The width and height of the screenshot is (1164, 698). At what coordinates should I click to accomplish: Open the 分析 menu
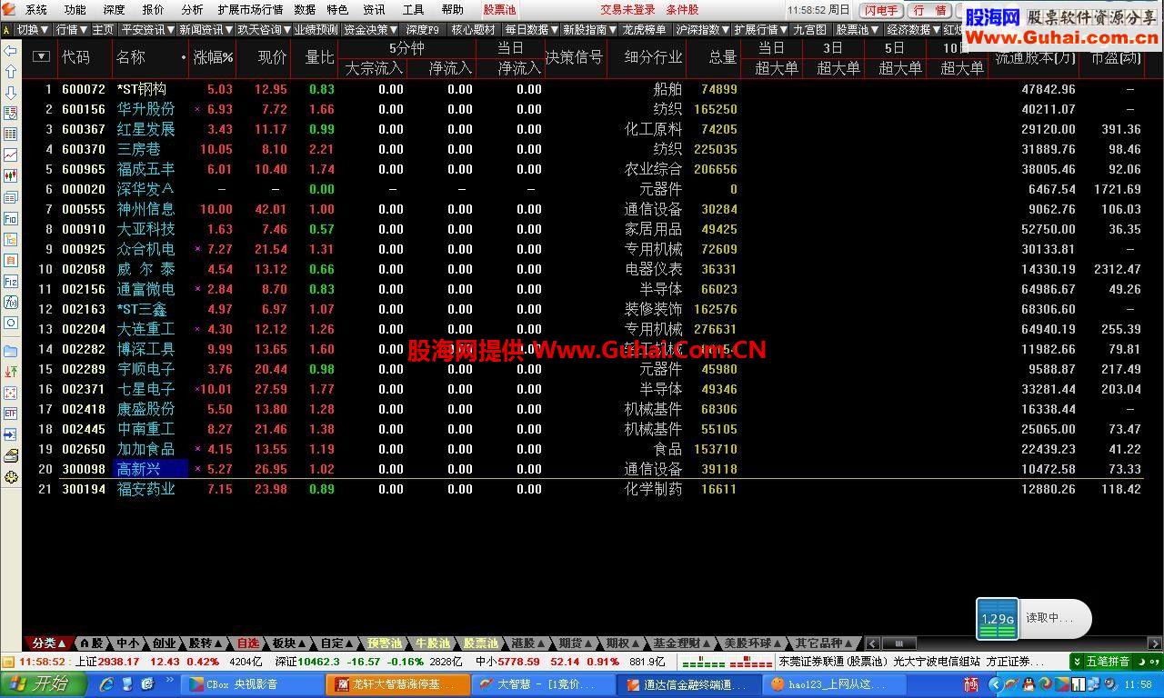[x=192, y=10]
